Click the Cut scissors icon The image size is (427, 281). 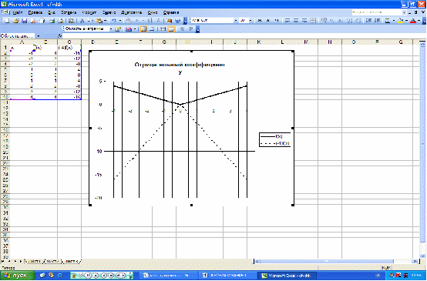point(82,21)
